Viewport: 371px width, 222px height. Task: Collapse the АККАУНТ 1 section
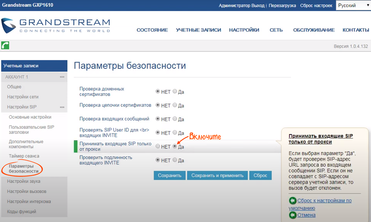tap(62, 77)
